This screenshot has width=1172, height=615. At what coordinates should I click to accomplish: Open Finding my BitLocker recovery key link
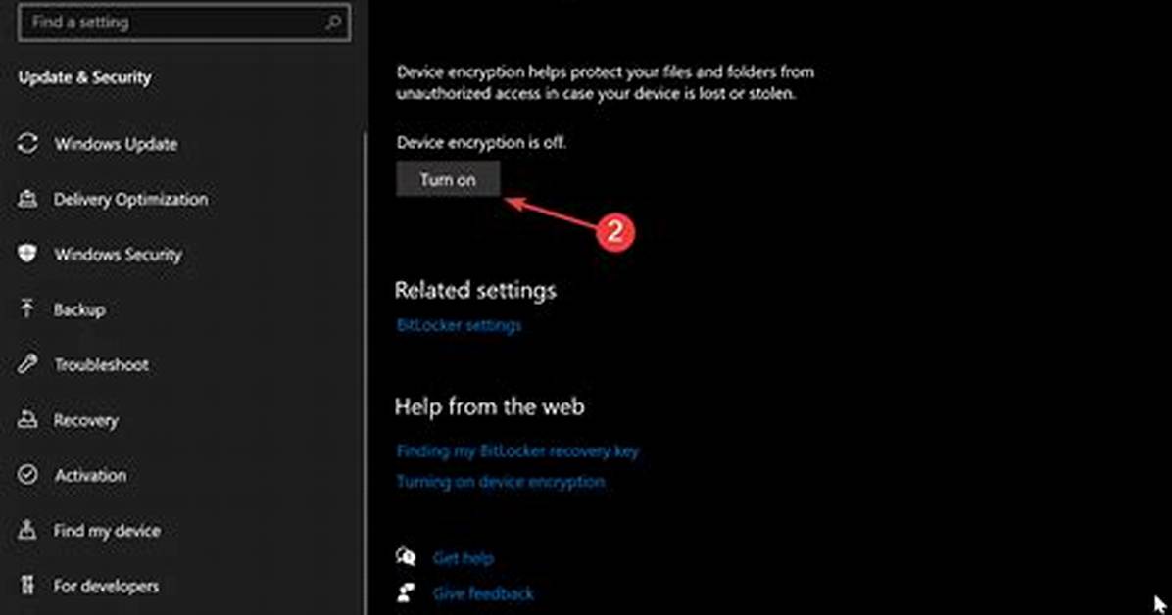point(517,451)
